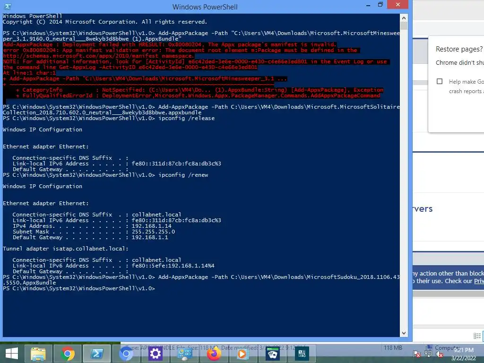
Task: Open the orange media player taskbar icon
Action: pos(243,354)
